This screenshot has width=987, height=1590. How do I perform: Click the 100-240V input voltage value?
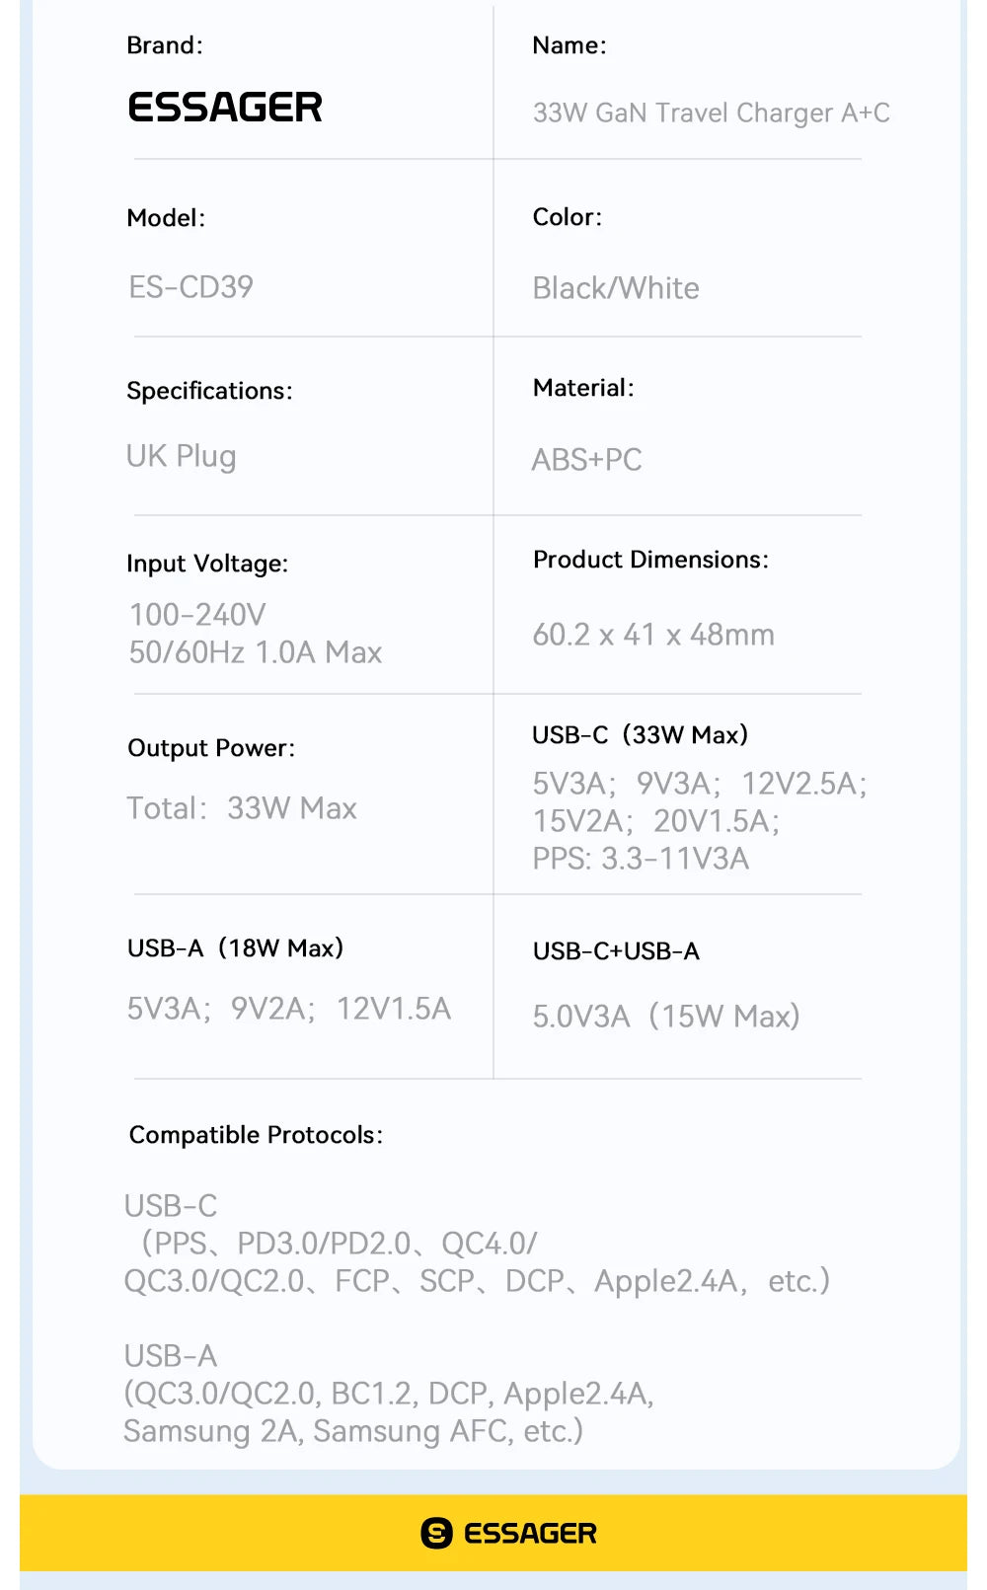click(197, 615)
